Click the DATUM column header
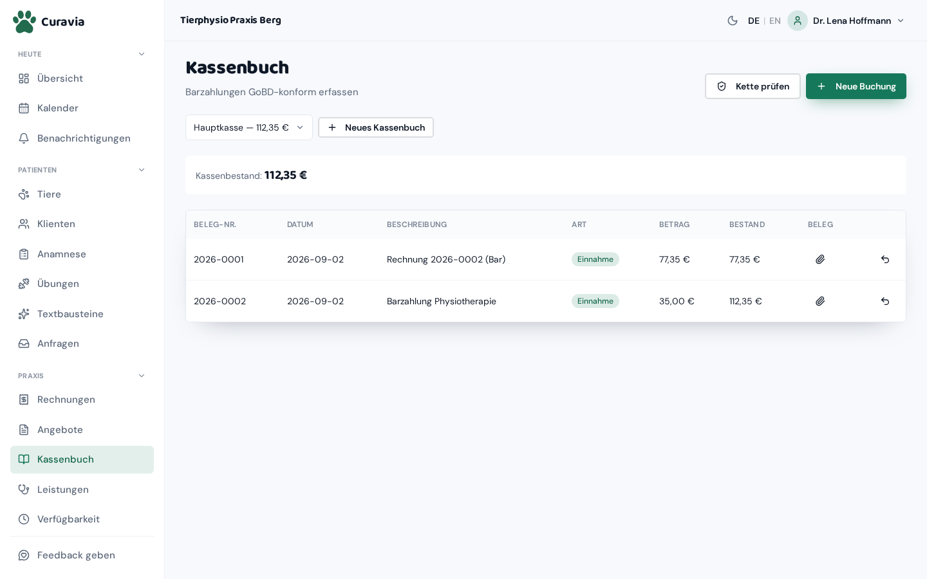Image resolution: width=927 pixels, height=579 pixels. 300,225
